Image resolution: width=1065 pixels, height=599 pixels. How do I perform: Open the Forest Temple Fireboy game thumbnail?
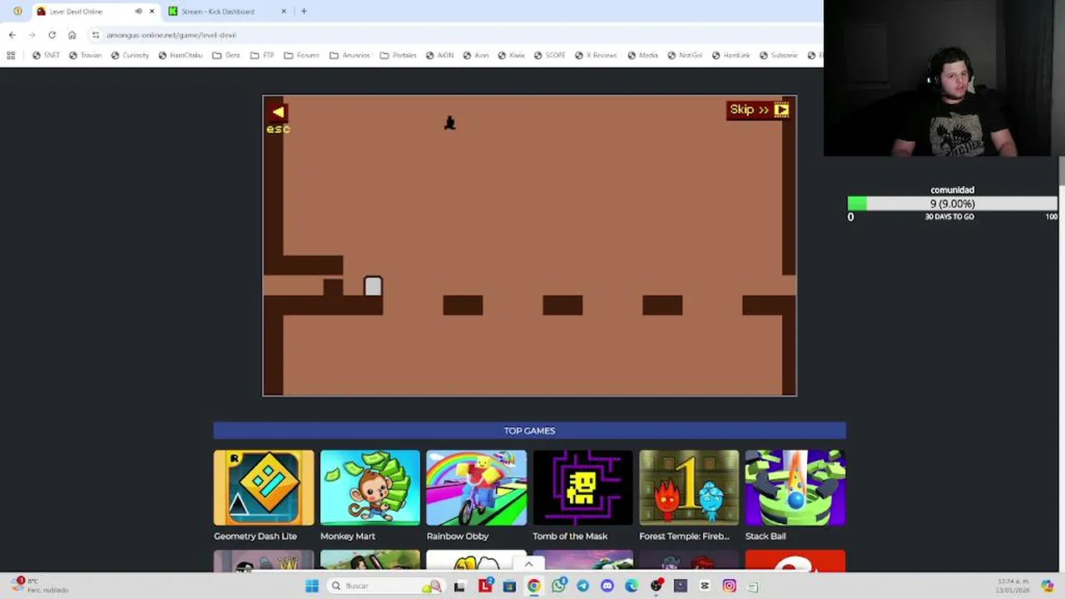pos(689,488)
